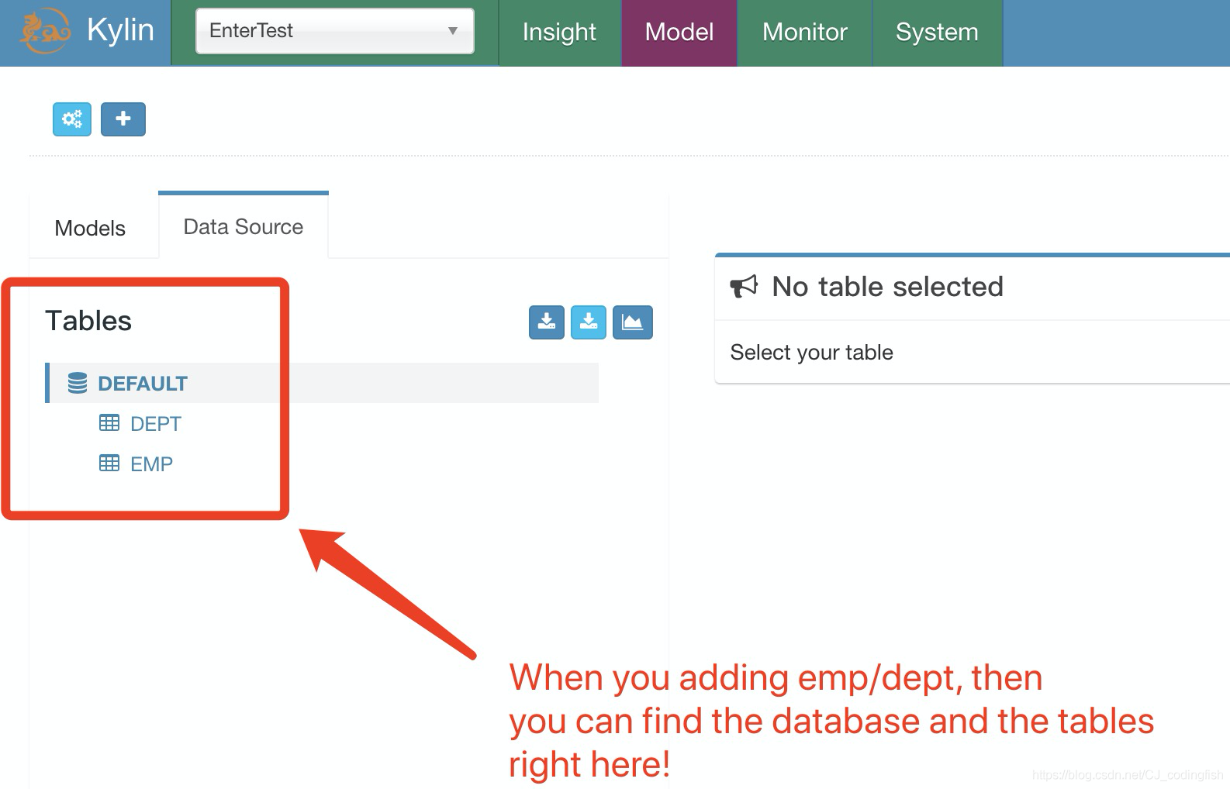This screenshot has width=1230, height=789.
Task: Select the EMP table entry
Action: pos(151,463)
